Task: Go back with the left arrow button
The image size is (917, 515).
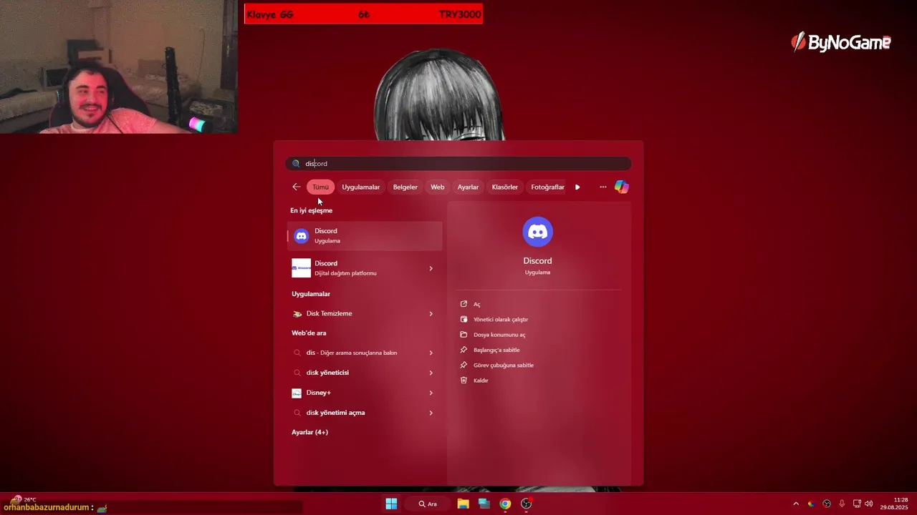Action: (x=296, y=187)
